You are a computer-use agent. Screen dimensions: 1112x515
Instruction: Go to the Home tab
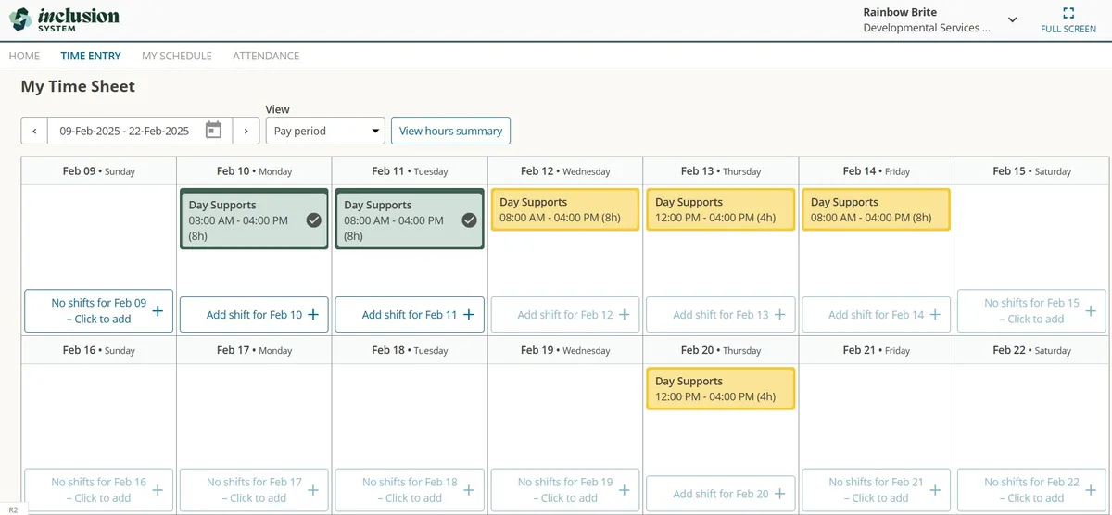point(24,56)
